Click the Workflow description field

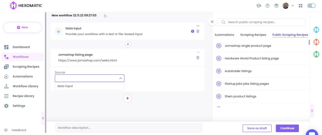(x=129, y=128)
